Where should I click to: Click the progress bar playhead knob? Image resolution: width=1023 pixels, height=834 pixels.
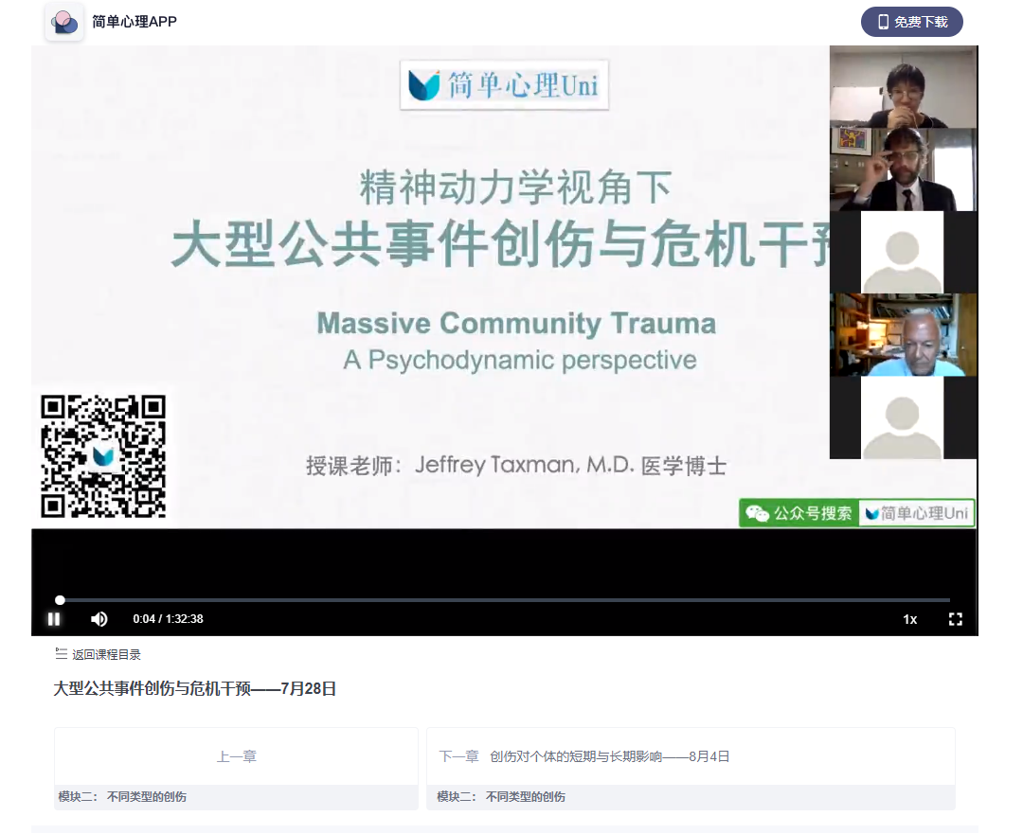(x=60, y=600)
